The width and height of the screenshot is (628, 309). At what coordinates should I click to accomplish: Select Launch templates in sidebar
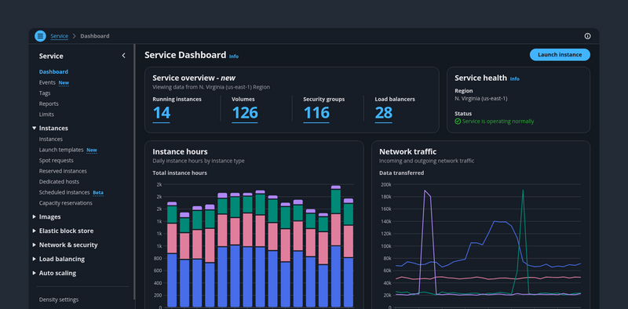point(61,150)
